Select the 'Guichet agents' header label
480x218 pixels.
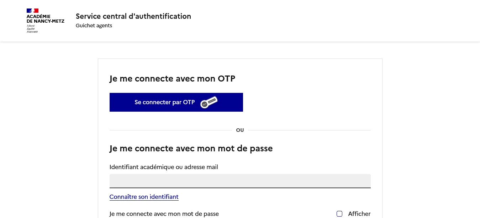[94, 26]
